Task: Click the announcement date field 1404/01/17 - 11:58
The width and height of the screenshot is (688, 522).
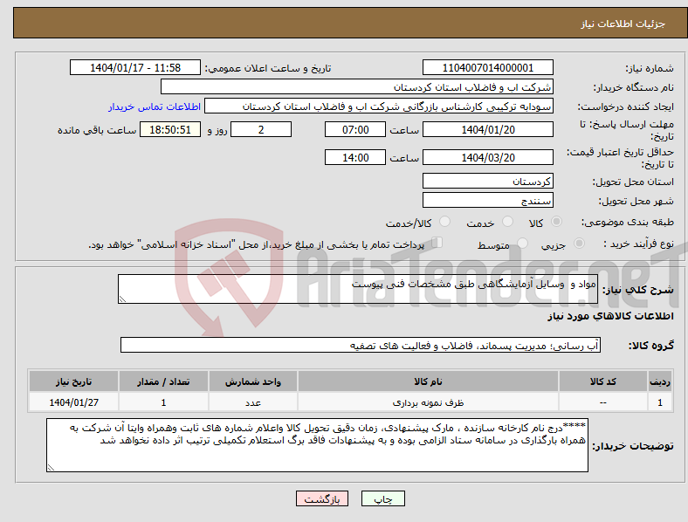Action: coord(135,67)
